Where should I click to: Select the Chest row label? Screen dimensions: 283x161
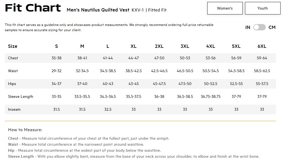(x=13, y=58)
